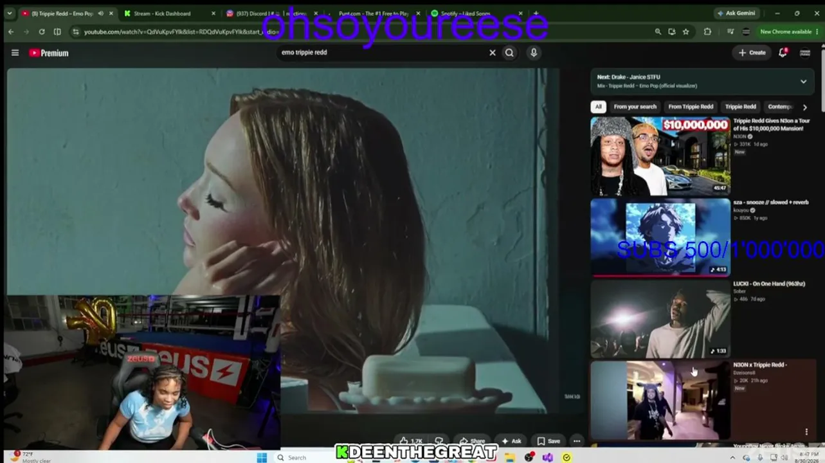Click title Trippie Redd Gives N3on a Tour
This screenshot has width=825, height=463.
coord(771,125)
